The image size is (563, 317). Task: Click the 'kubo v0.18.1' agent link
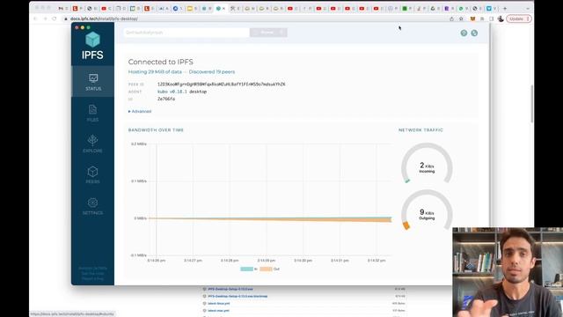172,92
